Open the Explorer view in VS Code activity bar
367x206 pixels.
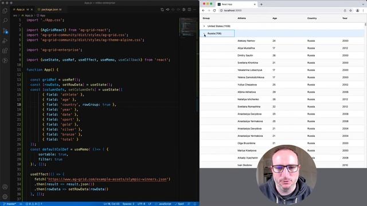5,11
